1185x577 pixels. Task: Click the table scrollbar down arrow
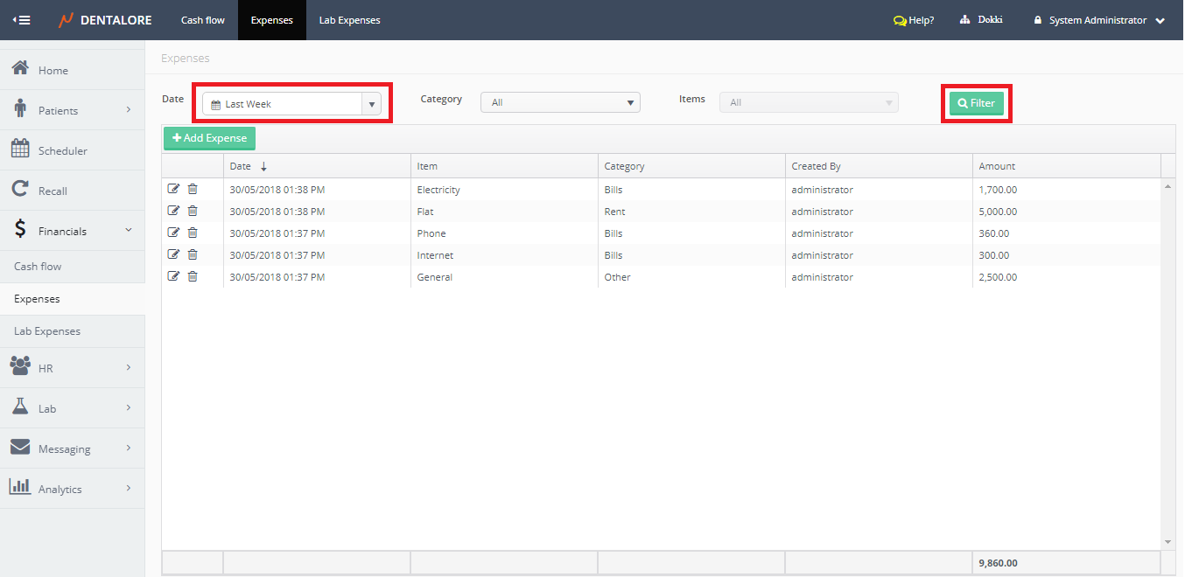(x=1167, y=542)
